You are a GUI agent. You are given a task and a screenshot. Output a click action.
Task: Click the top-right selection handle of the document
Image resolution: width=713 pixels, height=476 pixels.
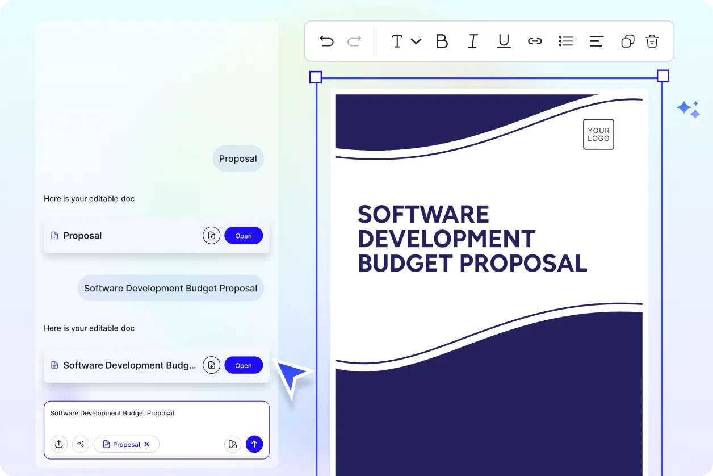[x=662, y=76]
